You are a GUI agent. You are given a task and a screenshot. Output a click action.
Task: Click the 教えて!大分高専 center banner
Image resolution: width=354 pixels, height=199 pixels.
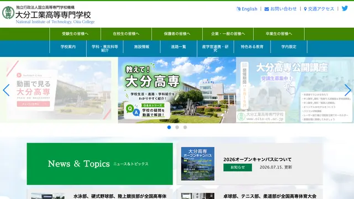click(x=177, y=90)
